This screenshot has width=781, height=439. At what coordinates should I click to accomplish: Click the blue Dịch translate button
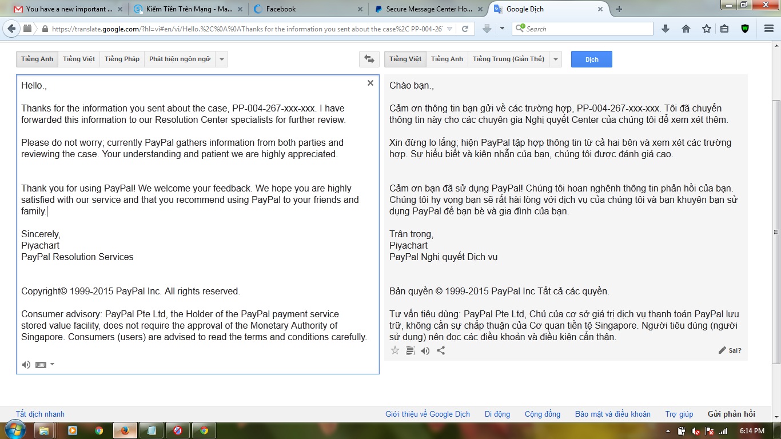pos(592,59)
